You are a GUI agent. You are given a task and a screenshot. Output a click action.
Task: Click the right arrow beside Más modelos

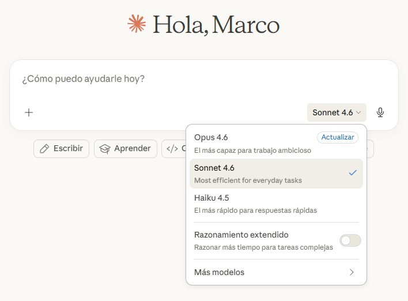pos(352,272)
